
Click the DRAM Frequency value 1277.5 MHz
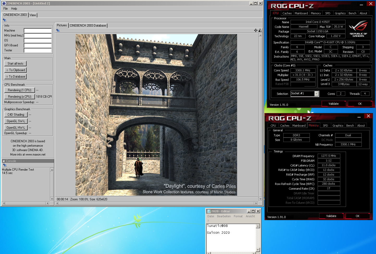coord(329,156)
